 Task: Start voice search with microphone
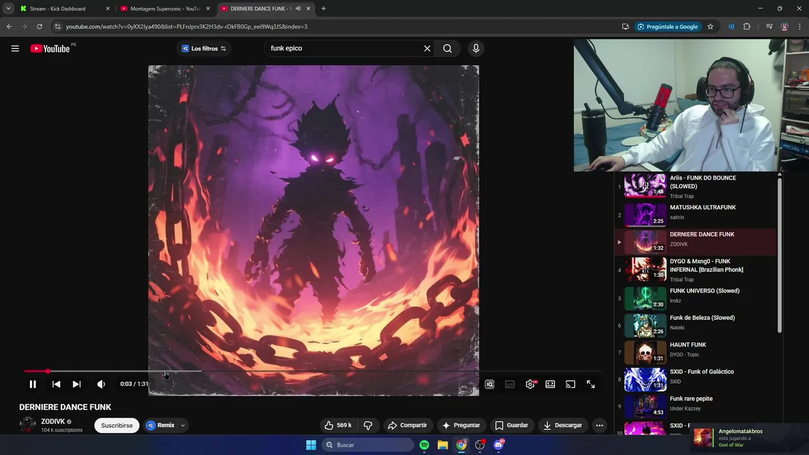(x=476, y=49)
